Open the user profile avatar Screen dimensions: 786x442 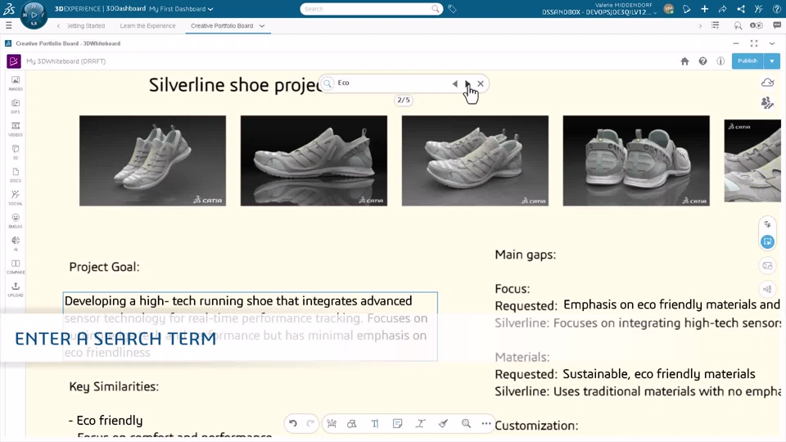coord(668,9)
